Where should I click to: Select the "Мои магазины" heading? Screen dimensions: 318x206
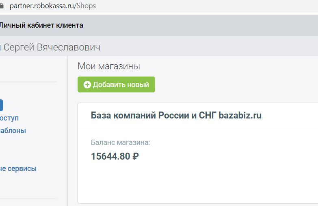[108, 66]
